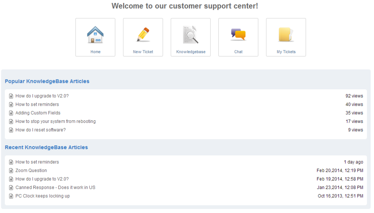Open My Tickets folder icon
Image resolution: width=374 pixels, height=213 pixels.
click(286, 35)
